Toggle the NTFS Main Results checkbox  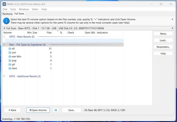tap(4, 37)
